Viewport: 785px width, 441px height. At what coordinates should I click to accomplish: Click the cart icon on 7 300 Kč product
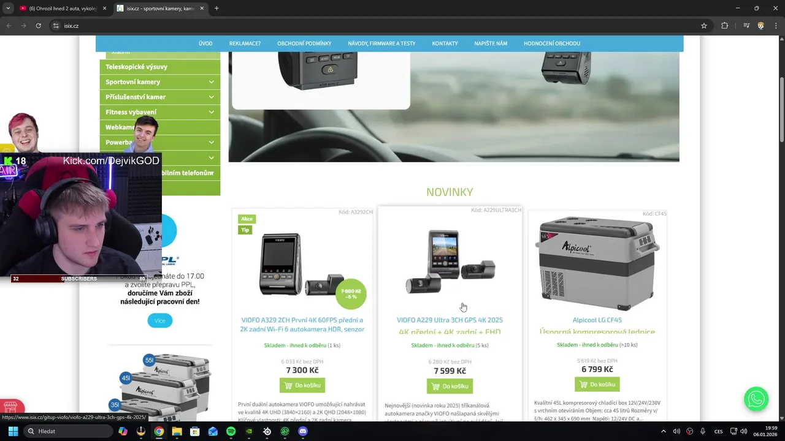[288, 385]
